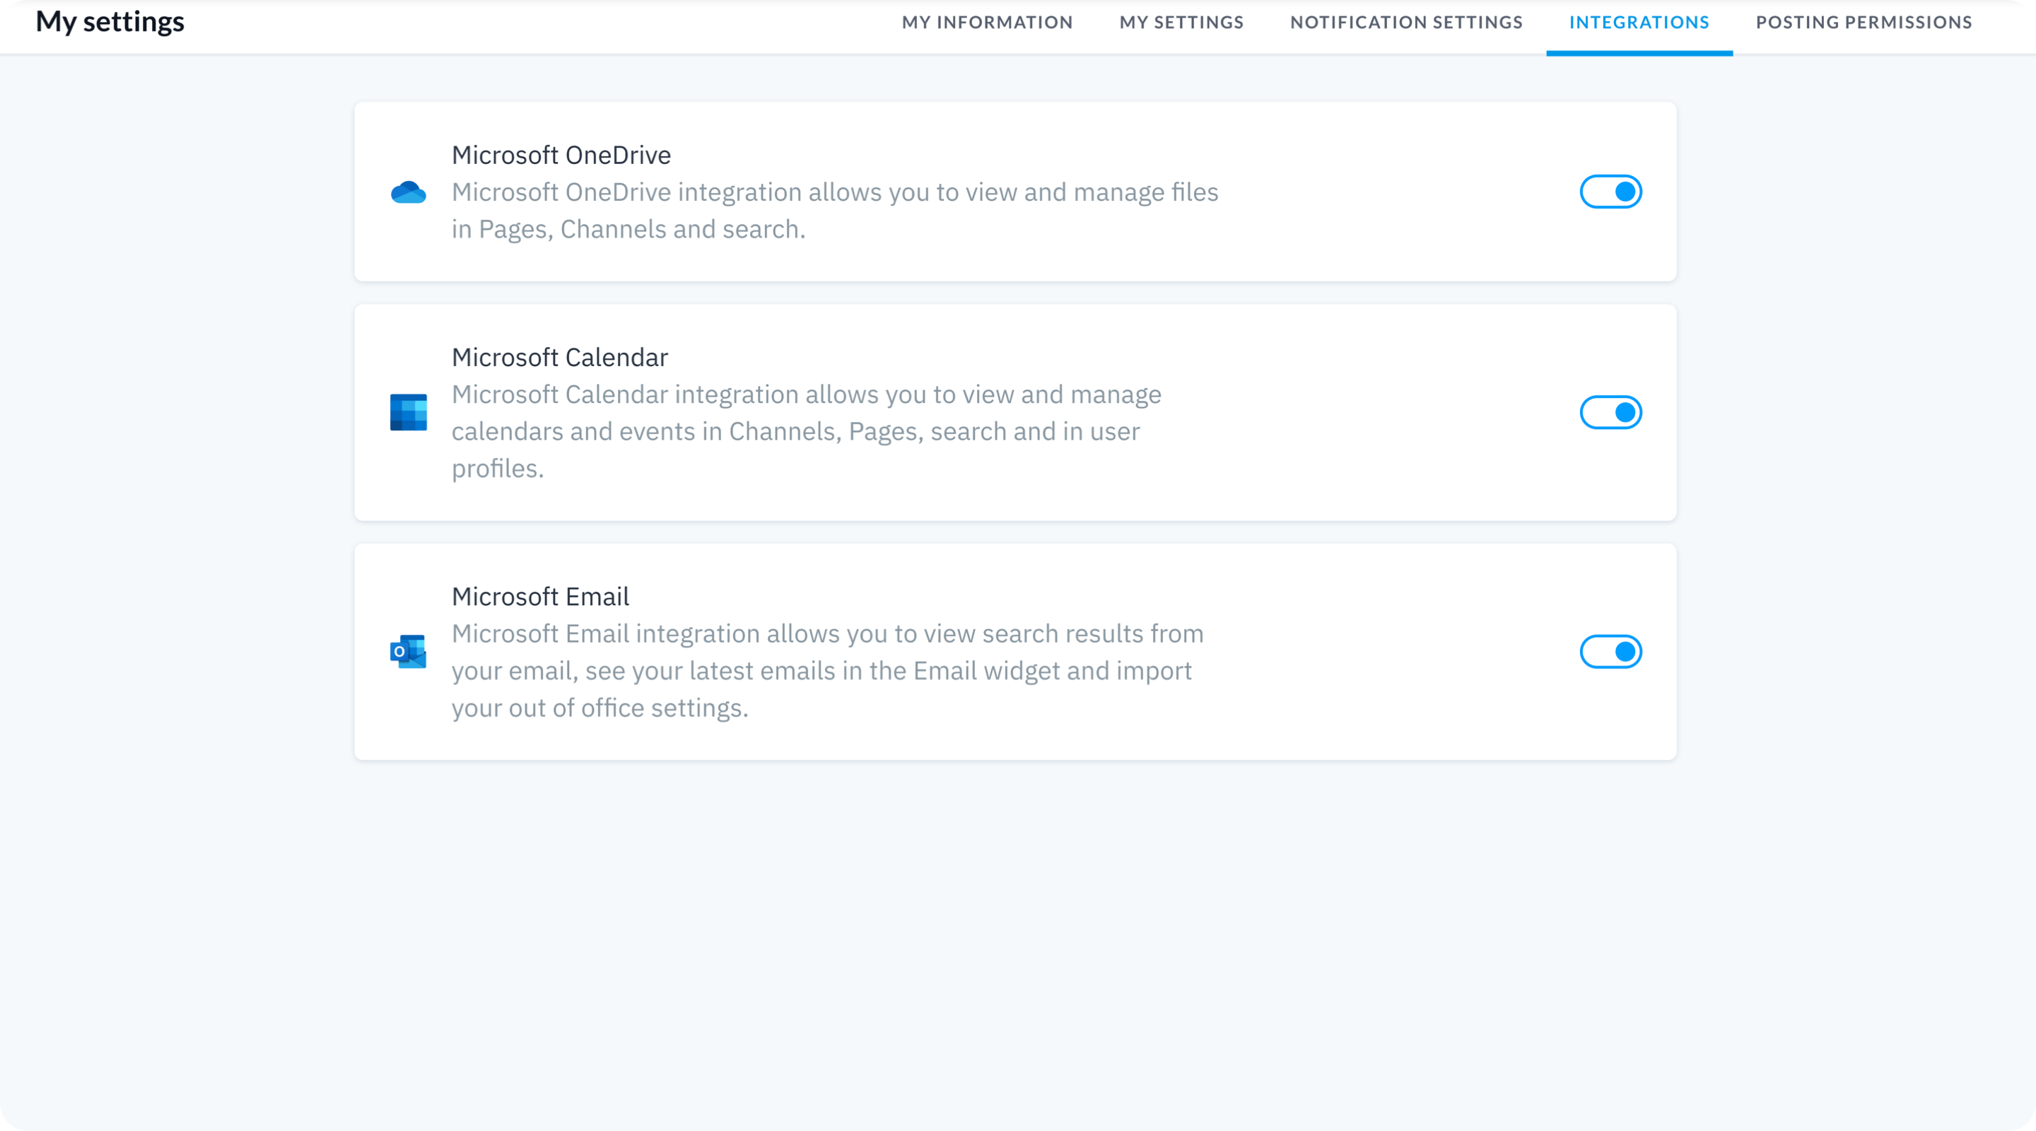Turn off the Microsoft Calendar integration

[1612, 412]
